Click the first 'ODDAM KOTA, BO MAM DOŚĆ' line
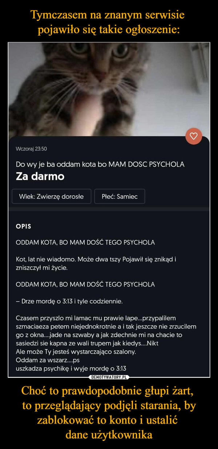The width and height of the screenshot is (218, 449). (85, 242)
